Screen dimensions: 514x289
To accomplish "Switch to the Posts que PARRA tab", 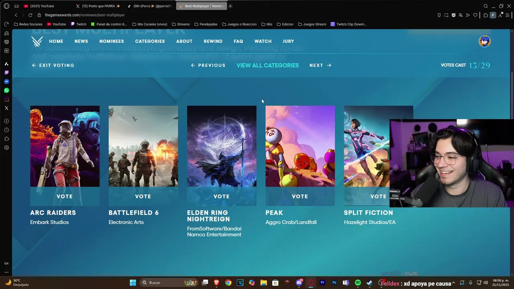I will pos(98,6).
